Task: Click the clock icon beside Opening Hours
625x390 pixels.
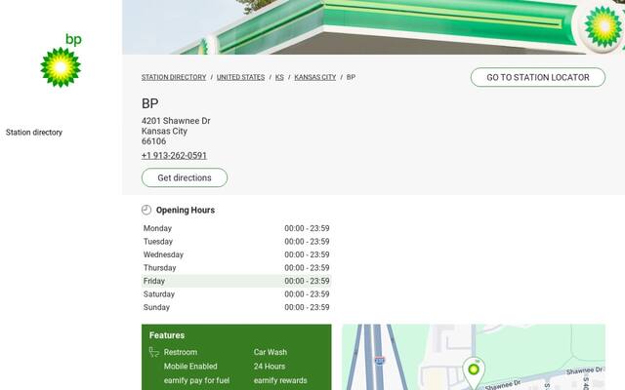Action: (146, 210)
